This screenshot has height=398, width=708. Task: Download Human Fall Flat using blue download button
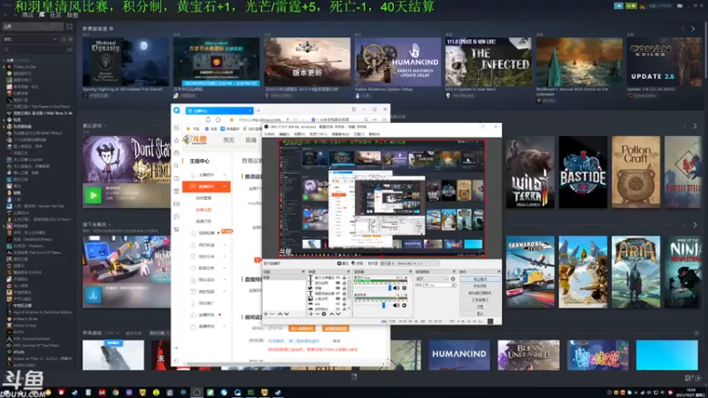tap(93, 295)
